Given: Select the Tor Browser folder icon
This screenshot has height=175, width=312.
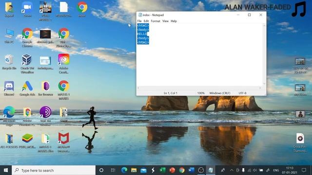Looking at the screenshot, I should point(45,88).
